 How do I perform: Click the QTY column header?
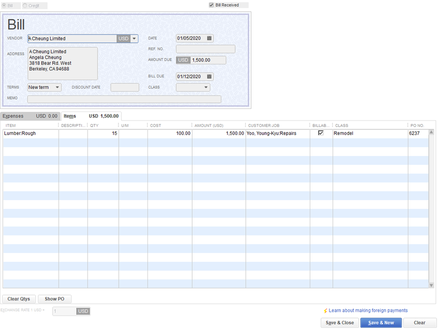point(103,126)
